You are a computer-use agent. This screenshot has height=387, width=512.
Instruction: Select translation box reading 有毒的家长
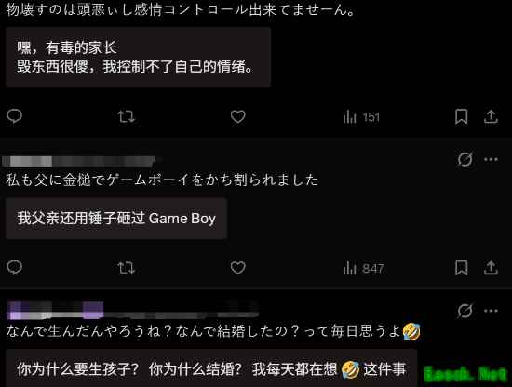(138, 57)
